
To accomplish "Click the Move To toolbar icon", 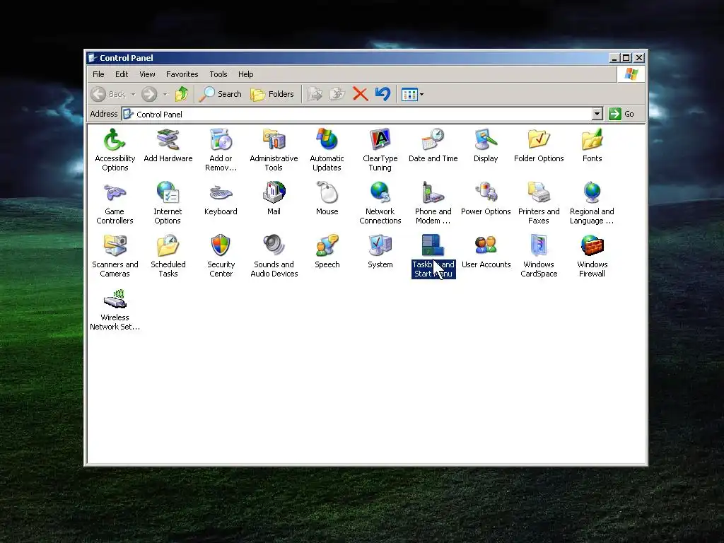I will click(x=315, y=94).
